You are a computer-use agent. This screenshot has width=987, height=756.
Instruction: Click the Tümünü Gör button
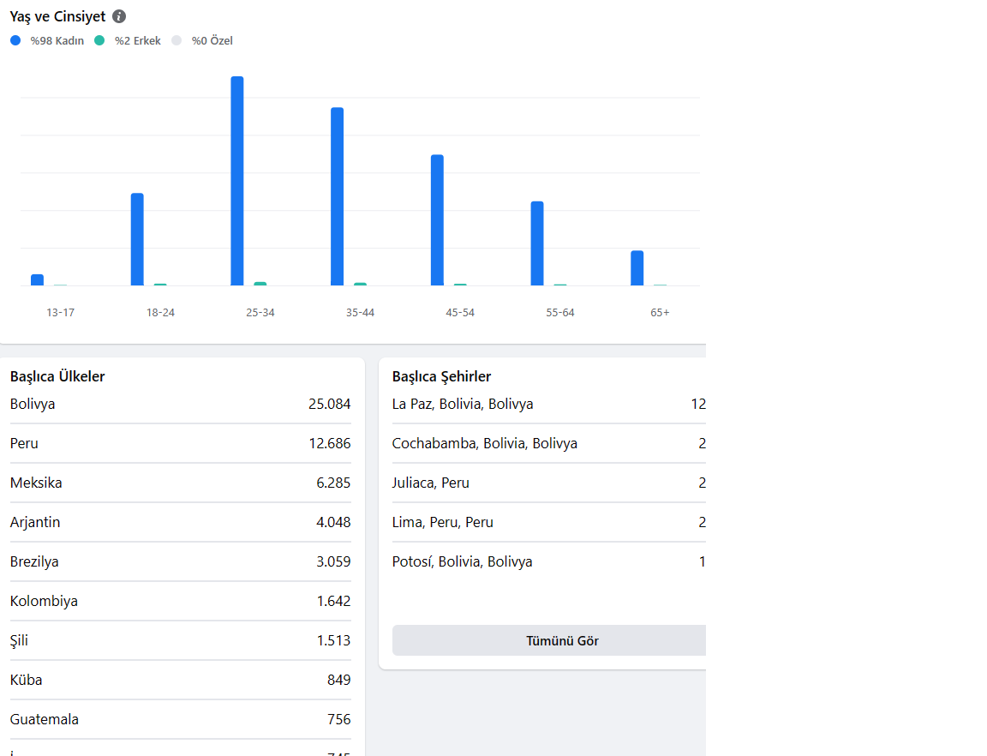(x=549, y=640)
